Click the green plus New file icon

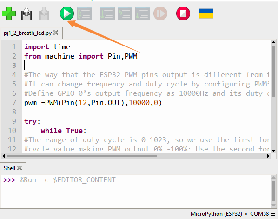point(9,13)
